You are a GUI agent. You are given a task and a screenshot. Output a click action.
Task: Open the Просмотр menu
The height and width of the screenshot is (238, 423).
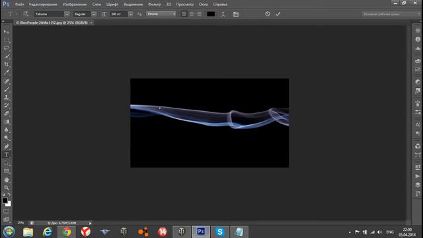coord(185,5)
